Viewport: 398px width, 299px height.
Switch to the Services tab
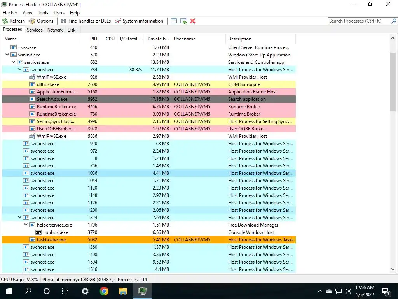coord(35,30)
